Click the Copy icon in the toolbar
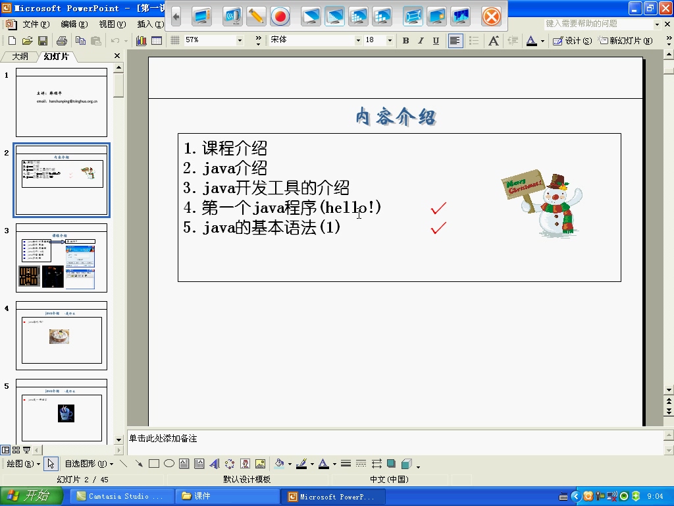674x506 pixels. [x=80, y=40]
